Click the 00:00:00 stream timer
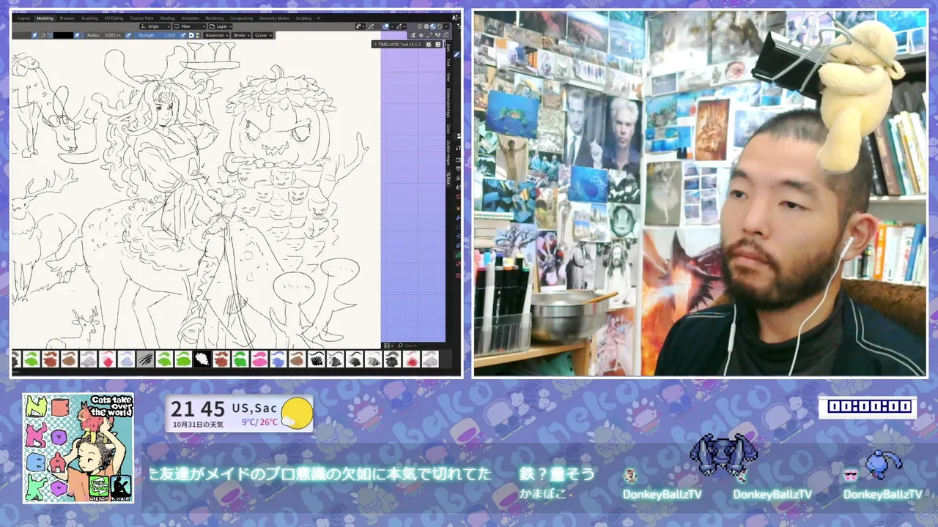The width and height of the screenshot is (938, 527). (868, 406)
